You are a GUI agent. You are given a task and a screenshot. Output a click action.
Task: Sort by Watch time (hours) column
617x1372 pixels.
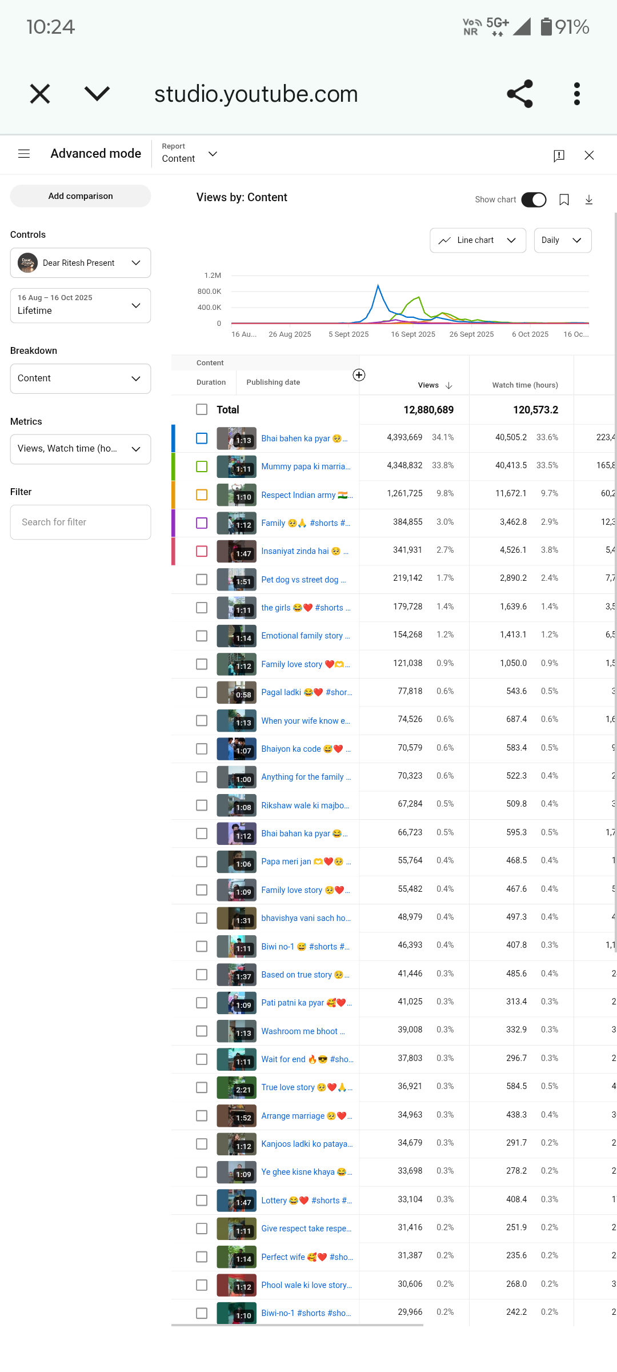click(x=524, y=385)
